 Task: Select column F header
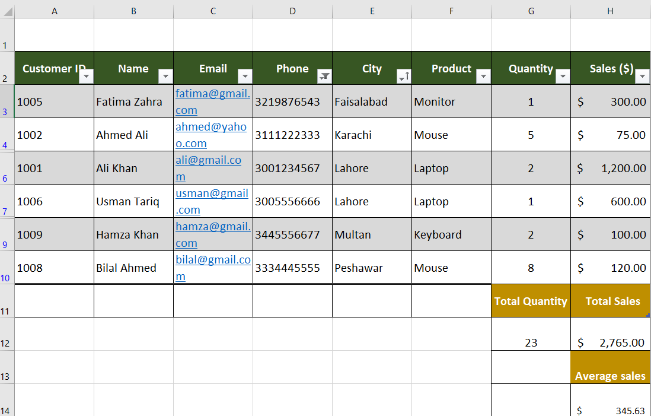pos(451,12)
